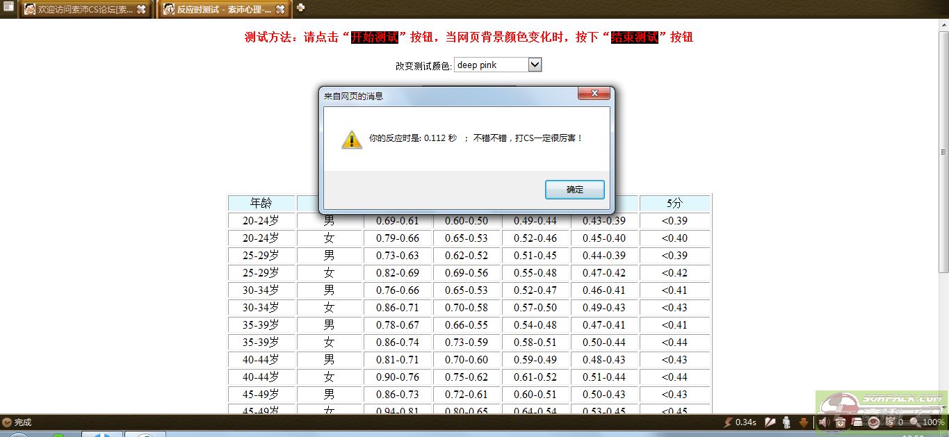Close the 来自网页的消息 dialog with X
Viewport: 949px width, 437px height.
click(594, 93)
